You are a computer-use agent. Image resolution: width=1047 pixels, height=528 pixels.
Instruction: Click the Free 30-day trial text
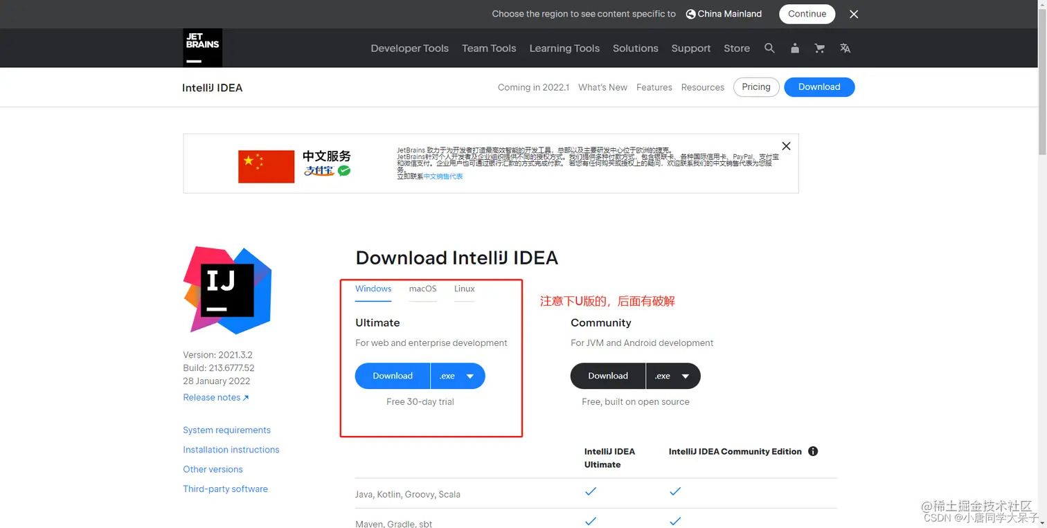420,401
